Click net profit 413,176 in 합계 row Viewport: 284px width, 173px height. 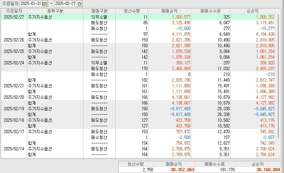click(x=267, y=126)
